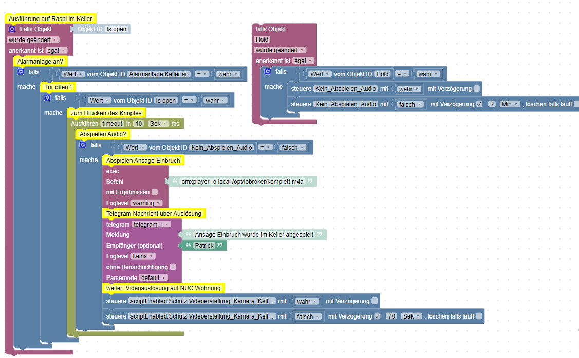Select comment Abspielen Ansage Einbruch

(143, 161)
